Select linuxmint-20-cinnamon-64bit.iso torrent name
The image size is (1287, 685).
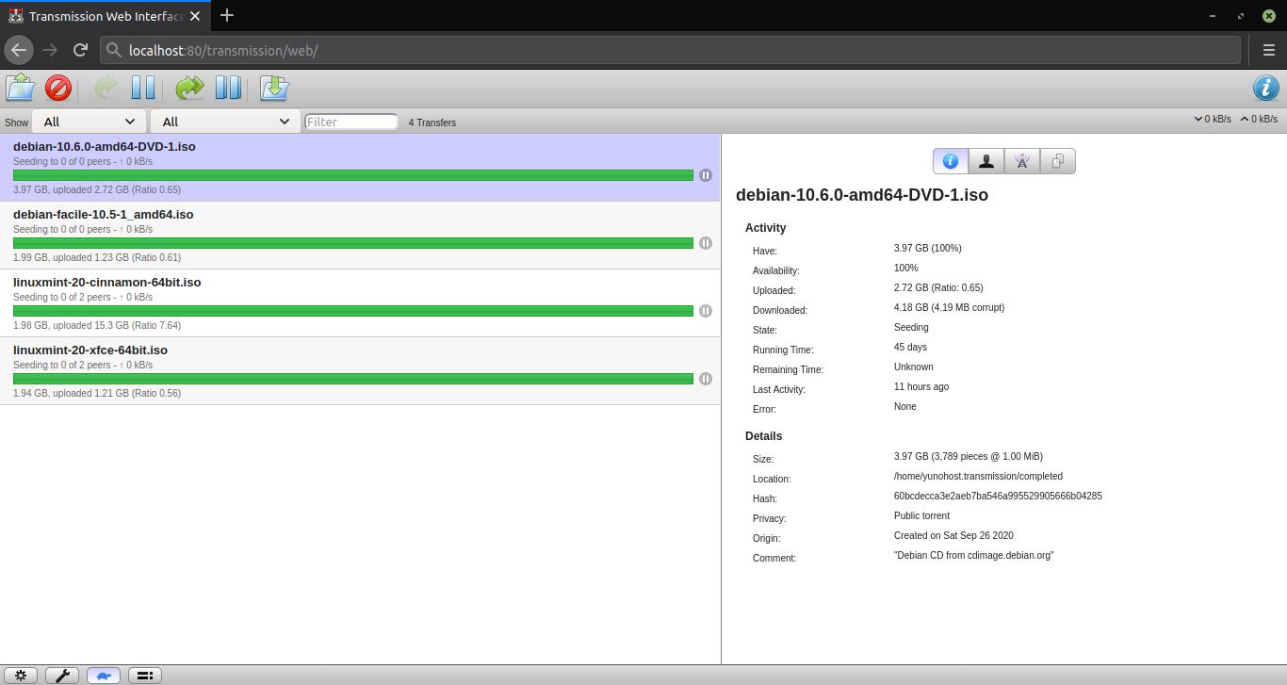click(106, 283)
